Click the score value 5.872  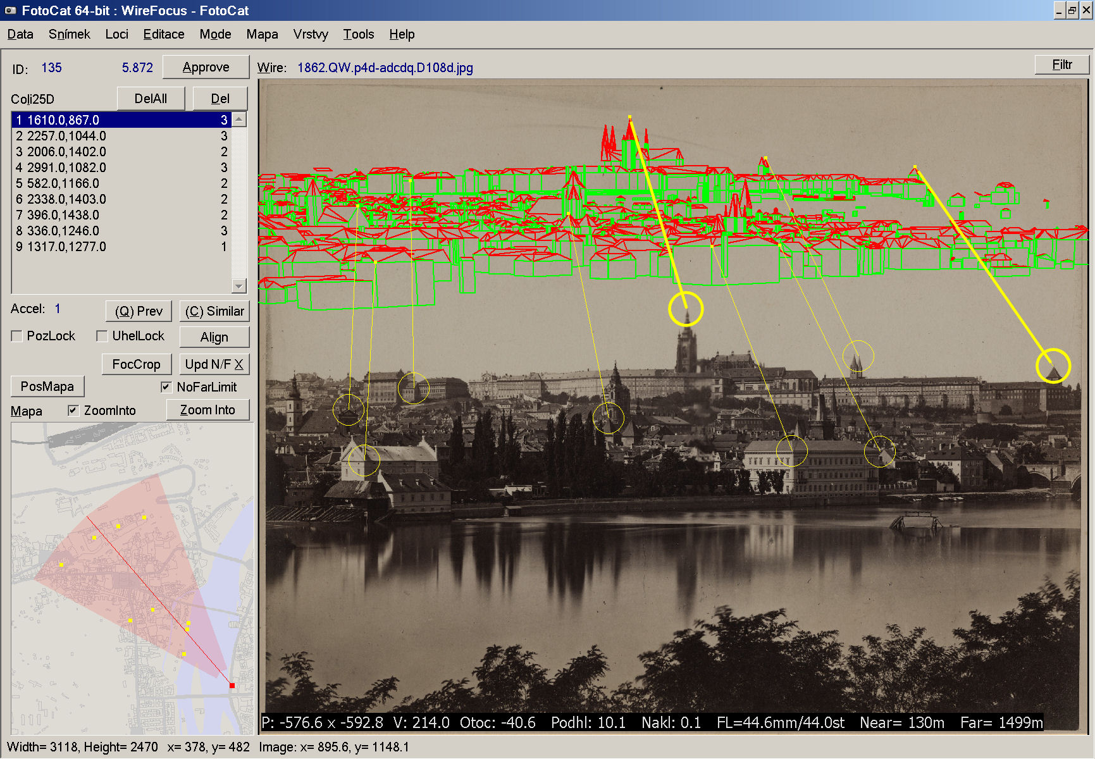coord(137,68)
